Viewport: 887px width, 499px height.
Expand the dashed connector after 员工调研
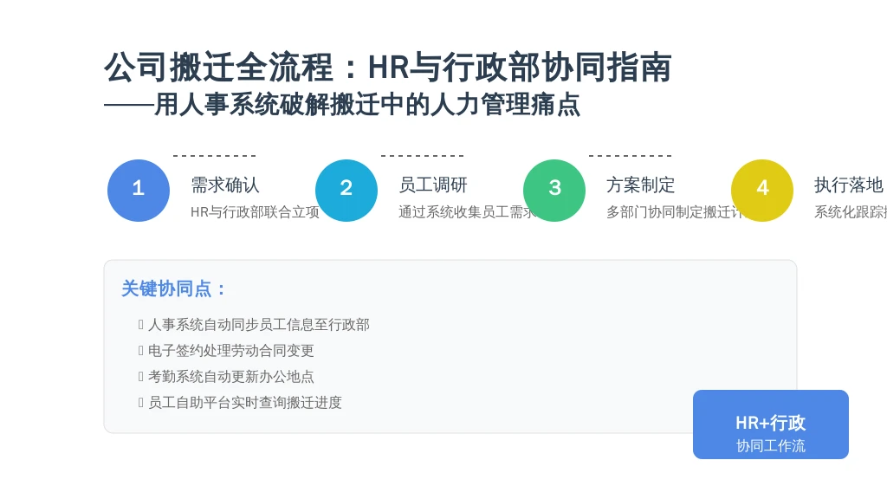tap(422, 156)
